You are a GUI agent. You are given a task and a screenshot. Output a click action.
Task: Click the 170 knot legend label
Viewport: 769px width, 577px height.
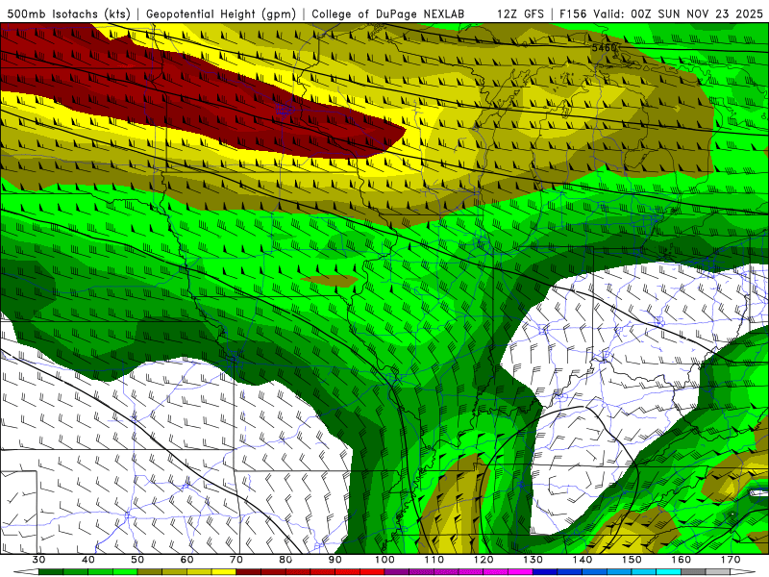click(731, 560)
